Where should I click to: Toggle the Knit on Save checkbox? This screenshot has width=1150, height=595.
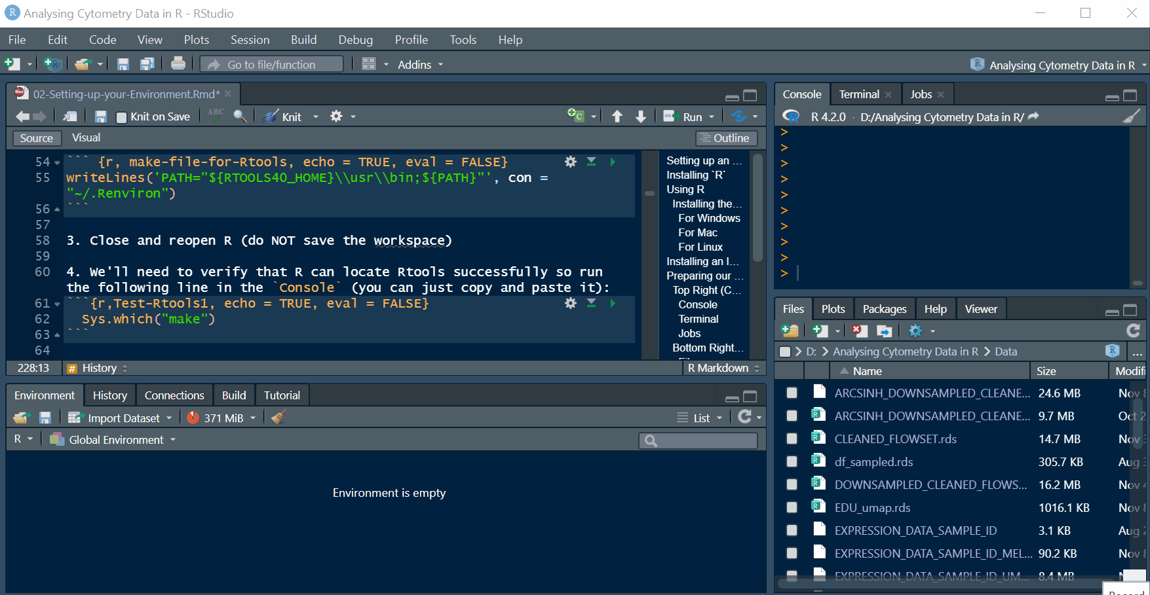(x=121, y=117)
